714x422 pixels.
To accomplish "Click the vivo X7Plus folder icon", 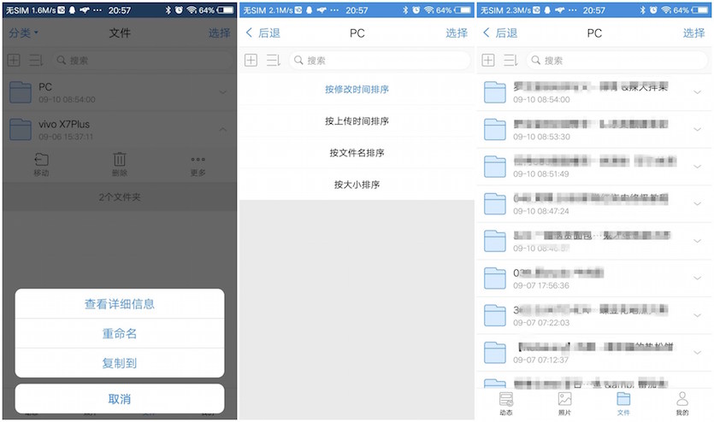I will 21,129.
